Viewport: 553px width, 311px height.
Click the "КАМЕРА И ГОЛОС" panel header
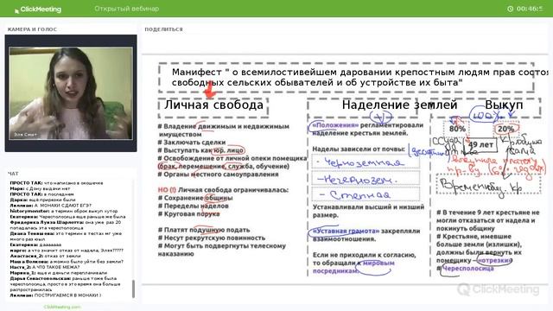point(32,29)
